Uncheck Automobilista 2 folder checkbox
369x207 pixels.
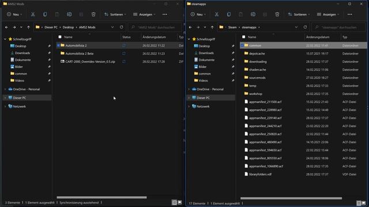point(58,45)
